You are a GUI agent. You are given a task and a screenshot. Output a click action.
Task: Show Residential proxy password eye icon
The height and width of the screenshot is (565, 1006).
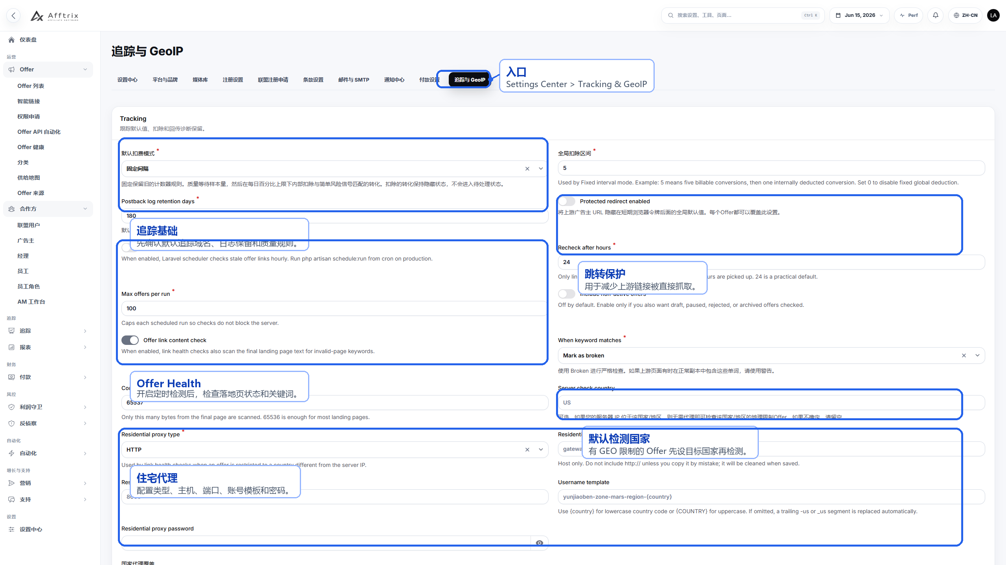(540, 543)
